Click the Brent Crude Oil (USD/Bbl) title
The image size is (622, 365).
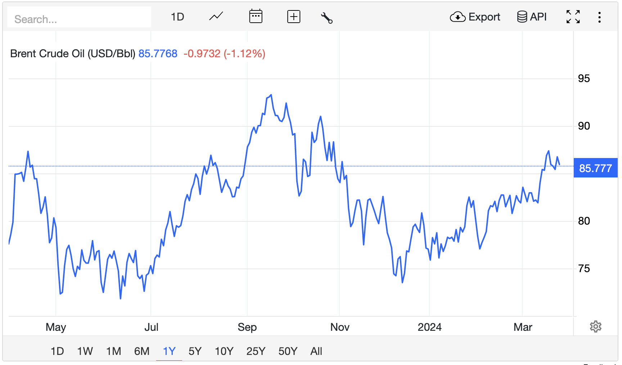click(x=73, y=54)
